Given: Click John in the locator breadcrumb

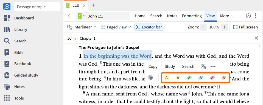Looking at the screenshot, I should (71, 38).
